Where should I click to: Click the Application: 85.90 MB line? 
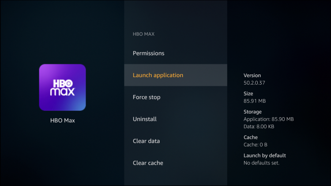point(268,119)
